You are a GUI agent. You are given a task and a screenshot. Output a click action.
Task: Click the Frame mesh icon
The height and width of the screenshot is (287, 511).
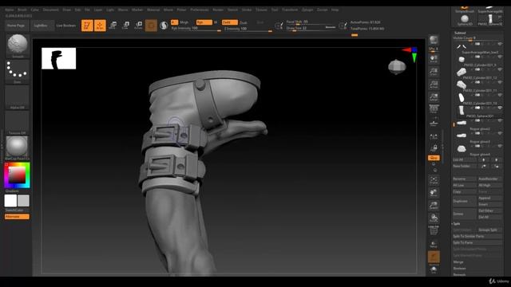(x=434, y=180)
